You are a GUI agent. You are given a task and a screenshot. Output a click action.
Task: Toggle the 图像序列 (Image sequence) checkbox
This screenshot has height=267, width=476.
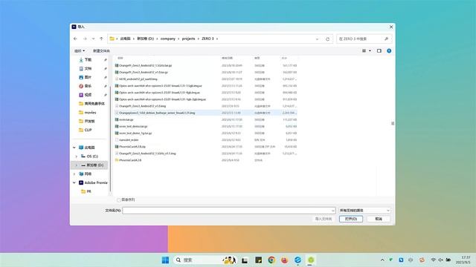pos(119,200)
